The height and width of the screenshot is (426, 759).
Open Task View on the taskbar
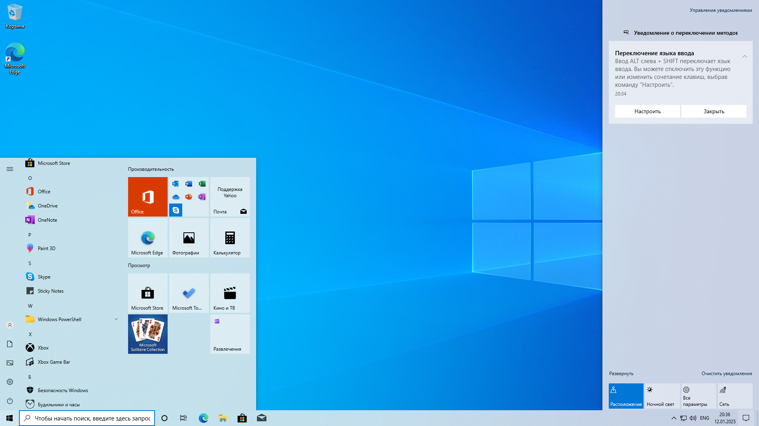(x=183, y=418)
